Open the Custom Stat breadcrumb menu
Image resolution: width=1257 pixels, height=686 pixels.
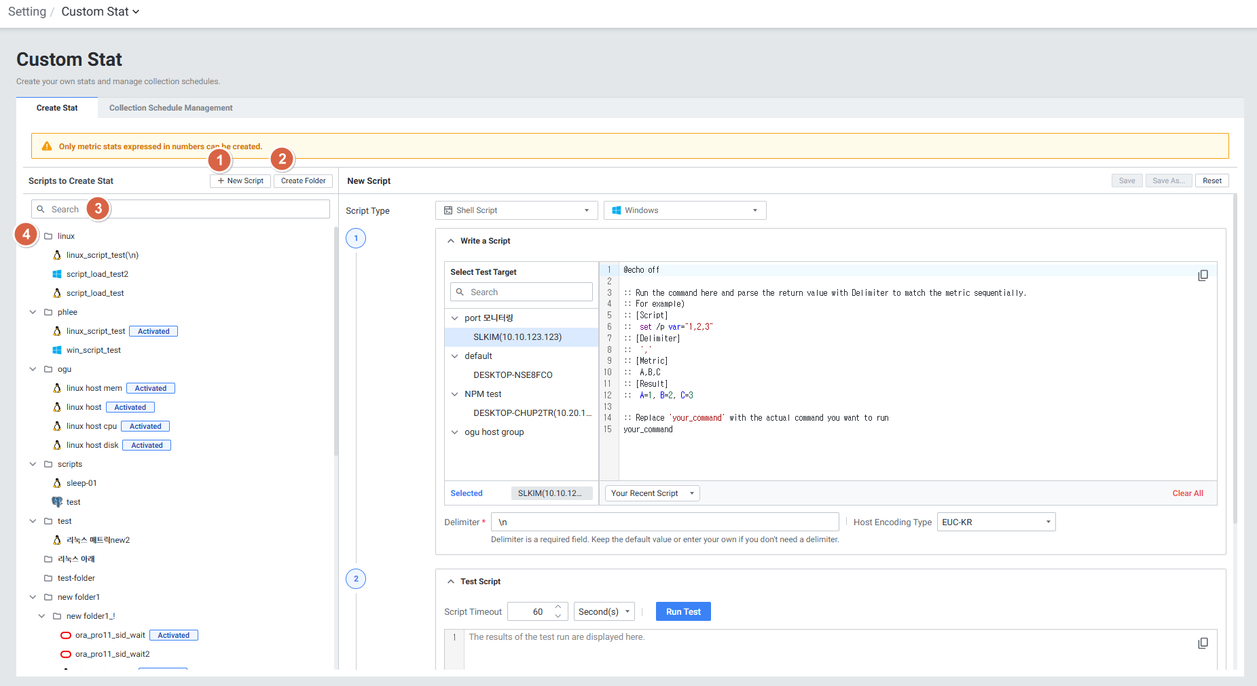(x=100, y=12)
